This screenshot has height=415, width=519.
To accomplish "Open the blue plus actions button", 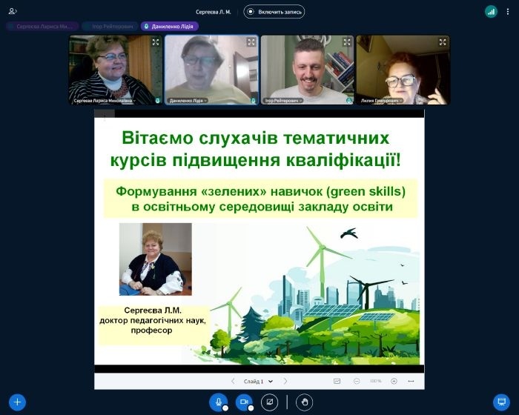I will (16, 402).
